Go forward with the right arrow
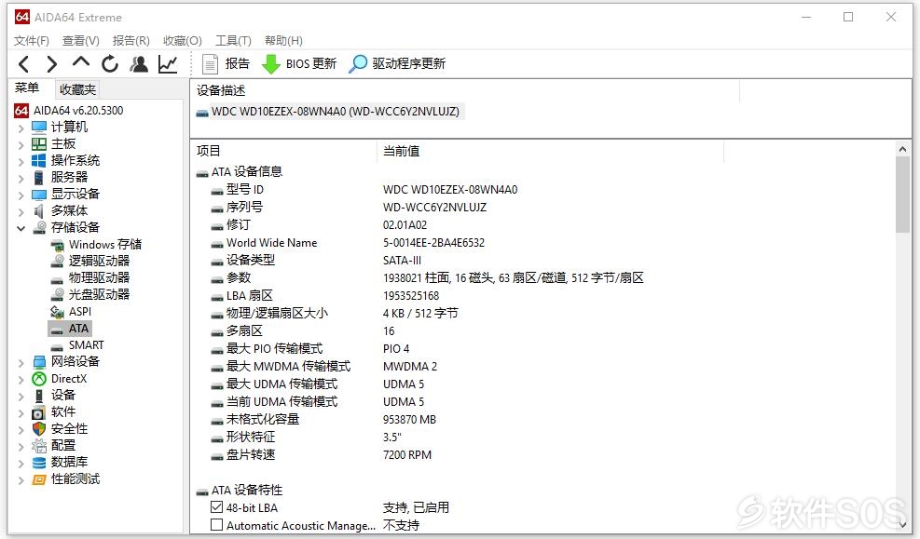The height and width of the screenshot is (539, 920). point(51,64)
